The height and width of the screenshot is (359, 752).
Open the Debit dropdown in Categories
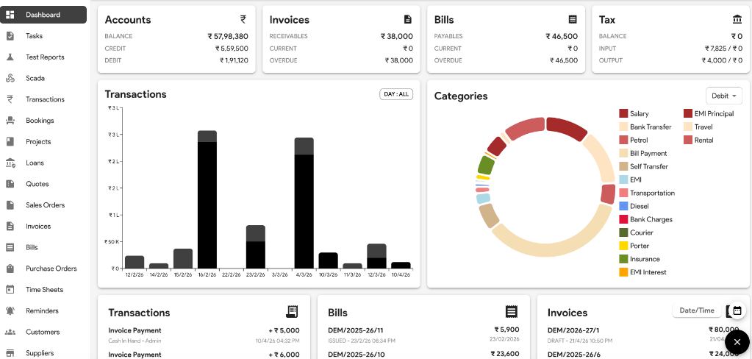[724, 96]
